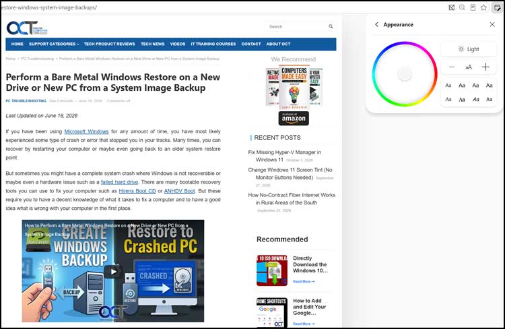This screenshot has height=329, width=505.
Task: Bookmark this page with the star icon
Action: pyautogui.click(x=483, y=7)
